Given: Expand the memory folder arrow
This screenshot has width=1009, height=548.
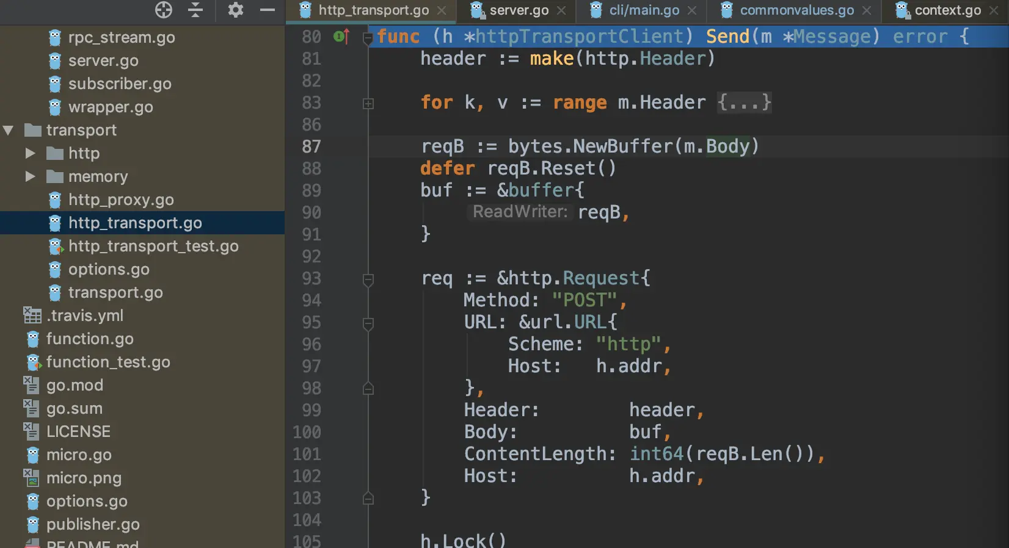Looking at the screenshot, I should 31,176.
